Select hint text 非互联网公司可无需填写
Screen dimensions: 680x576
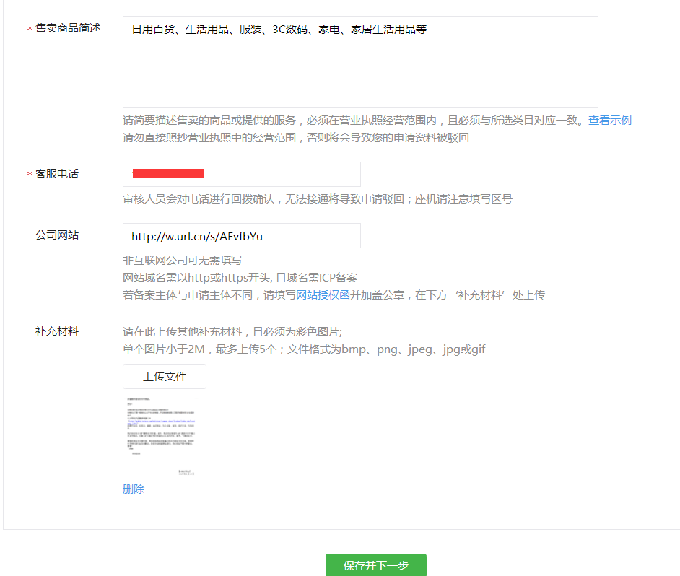pyautogui.click(x=182, y=261)
